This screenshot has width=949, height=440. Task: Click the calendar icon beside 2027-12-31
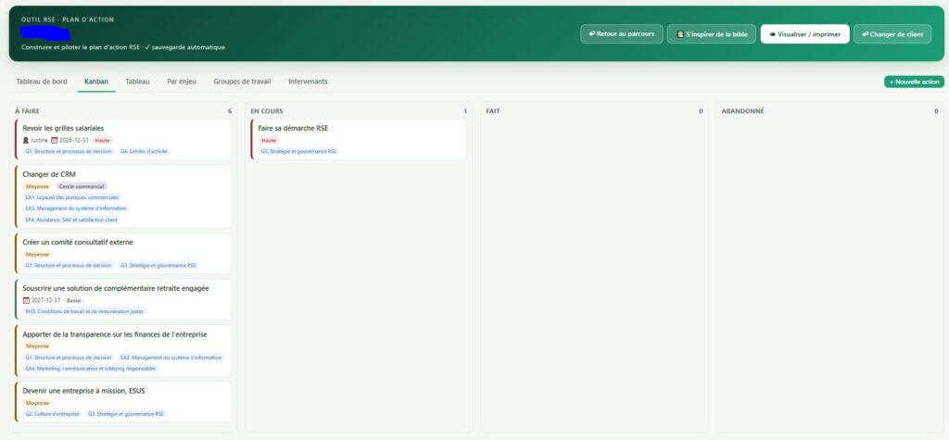point(26,300)
